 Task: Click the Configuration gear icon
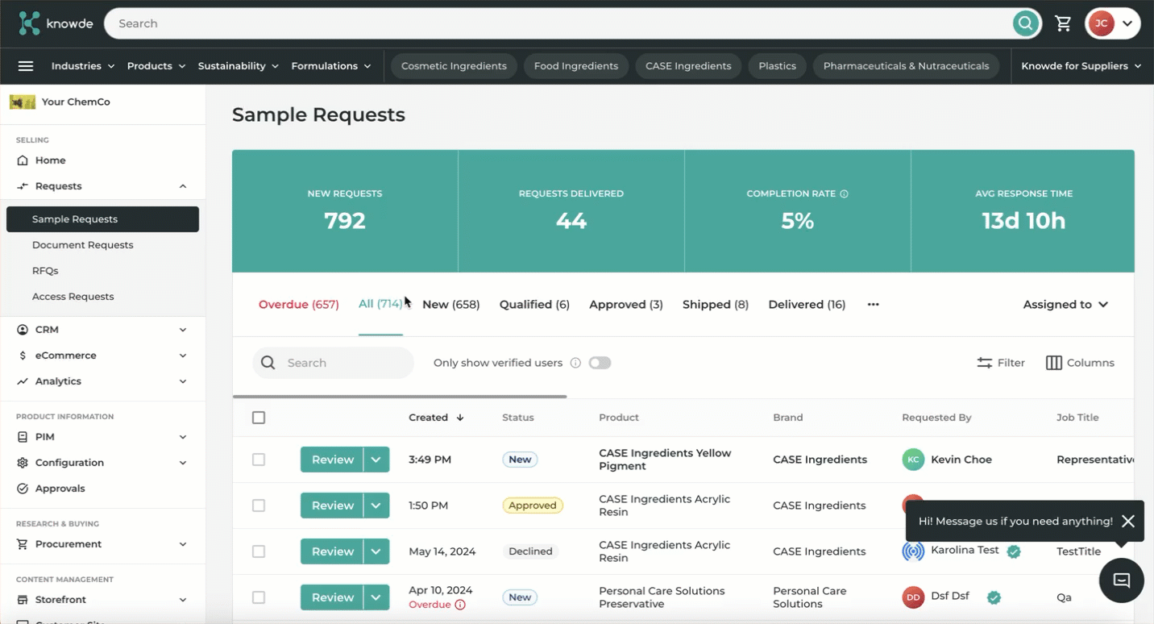[x=23, y=463]
